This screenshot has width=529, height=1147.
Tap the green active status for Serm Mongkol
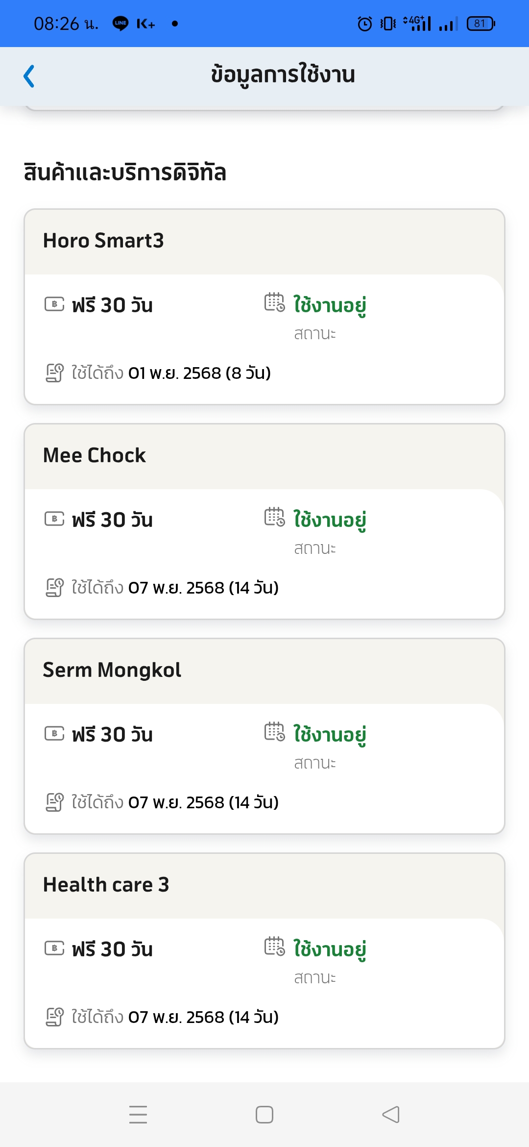(330, 735)
